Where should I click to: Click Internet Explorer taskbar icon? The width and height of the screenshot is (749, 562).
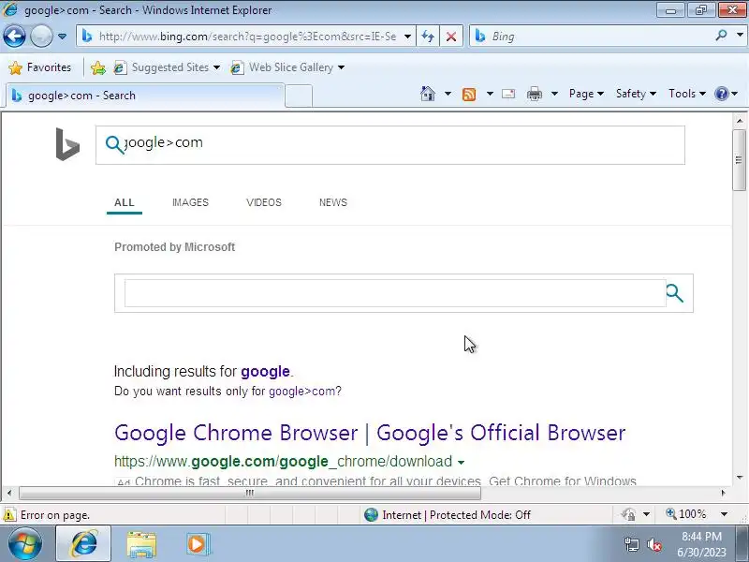pyautogui.click(x=83, y=544)
